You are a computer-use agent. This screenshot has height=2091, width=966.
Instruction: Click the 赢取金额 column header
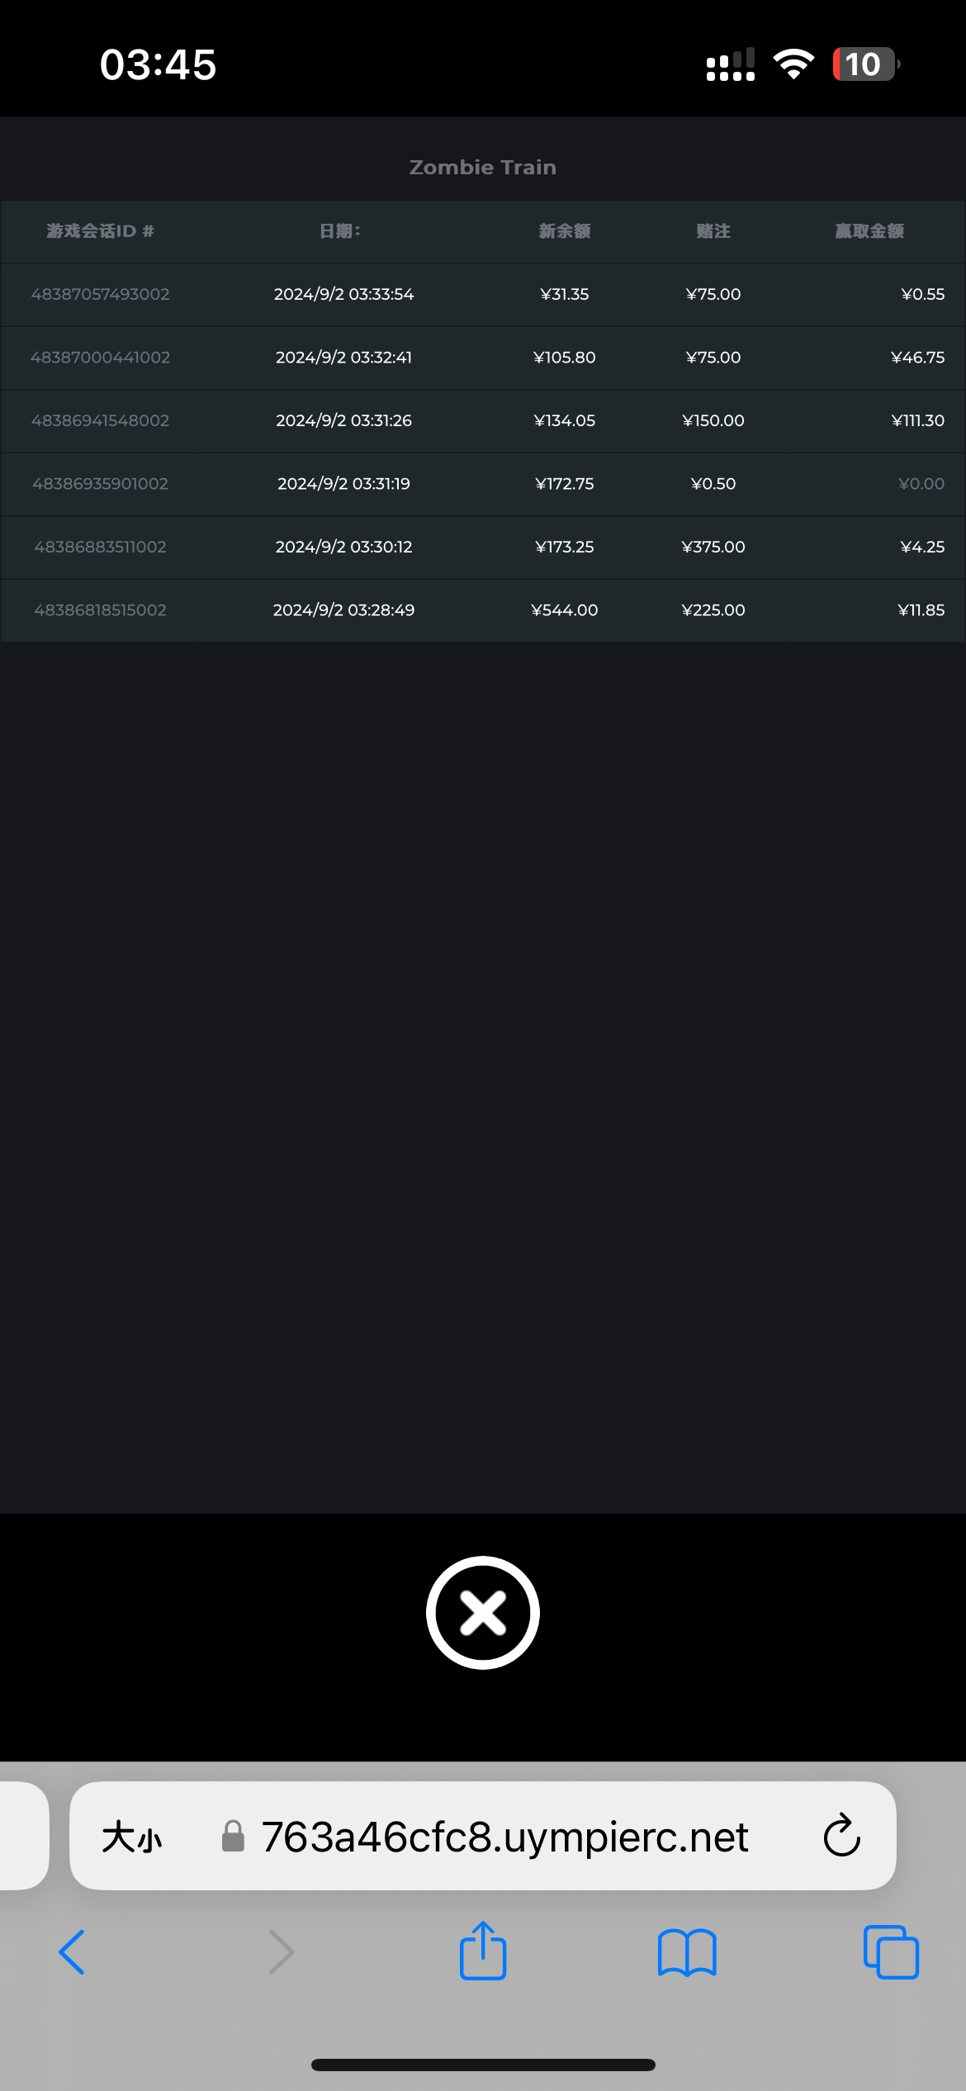(869, 231)
